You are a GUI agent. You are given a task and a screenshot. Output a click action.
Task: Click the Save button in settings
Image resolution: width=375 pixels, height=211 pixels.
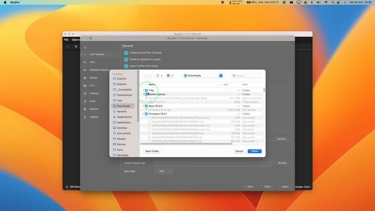[250, 186]
